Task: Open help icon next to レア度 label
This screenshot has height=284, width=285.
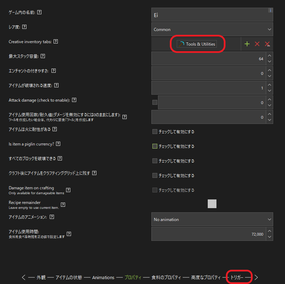Action: 24,27
